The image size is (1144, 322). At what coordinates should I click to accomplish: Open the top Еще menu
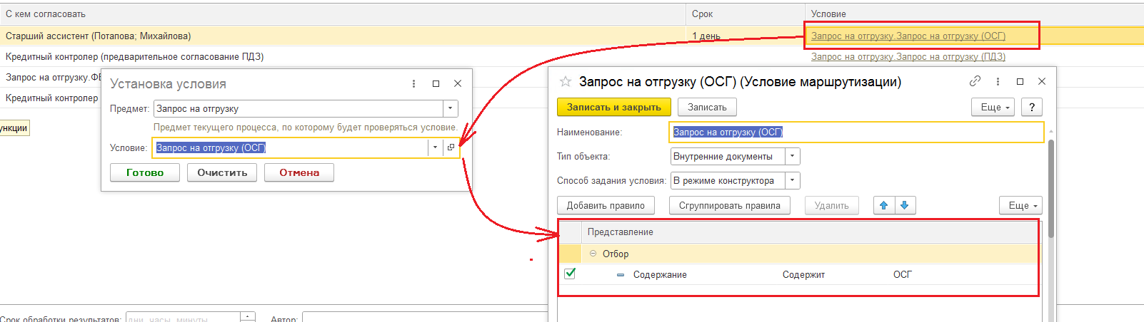[x=992, y=107]
